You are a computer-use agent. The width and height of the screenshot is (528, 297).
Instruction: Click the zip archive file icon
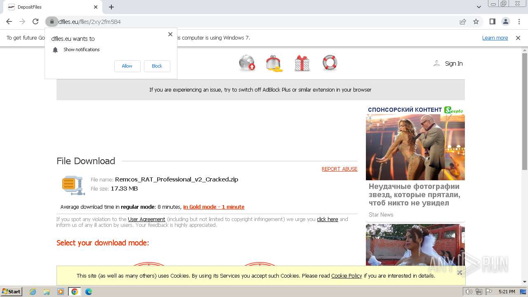click(73, 185)
